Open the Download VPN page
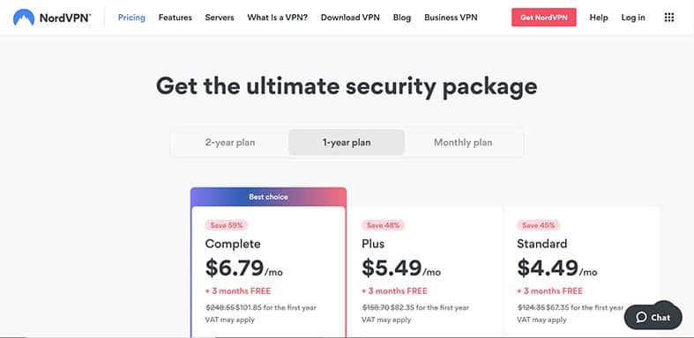The image size is (694, 338). pyautogui.click(x=350, y=18)
